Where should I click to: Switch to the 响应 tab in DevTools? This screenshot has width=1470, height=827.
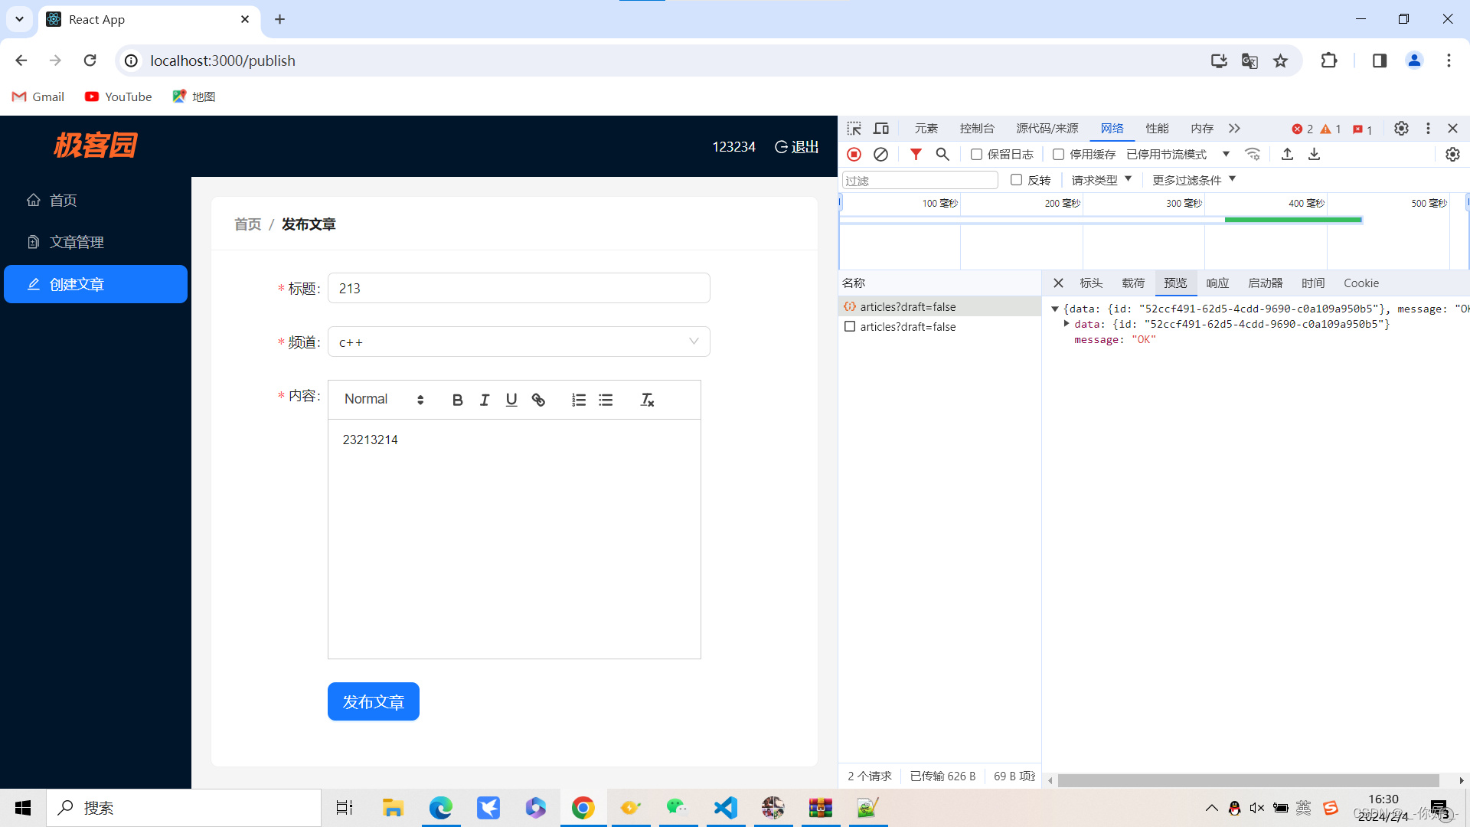coord(1217,283)
